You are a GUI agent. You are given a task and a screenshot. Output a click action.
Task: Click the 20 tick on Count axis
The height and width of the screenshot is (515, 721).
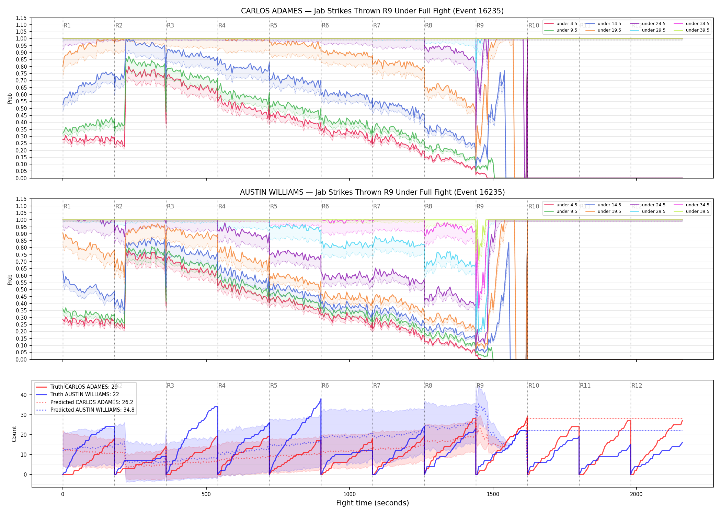[24, 435]
